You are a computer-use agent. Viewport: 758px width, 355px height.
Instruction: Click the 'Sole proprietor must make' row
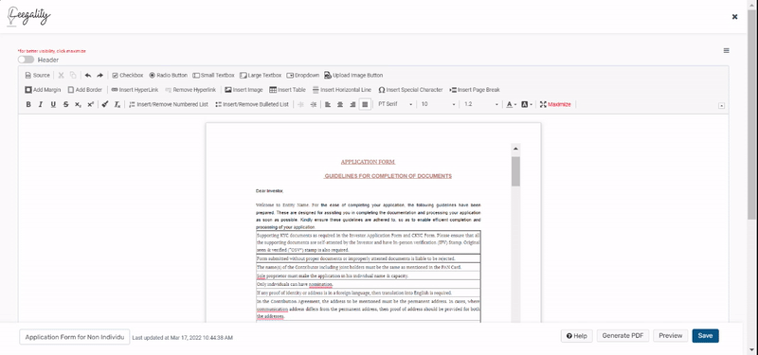pyautogui.click(x=369, y=275)
